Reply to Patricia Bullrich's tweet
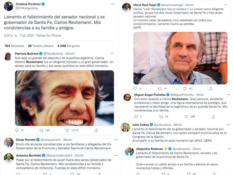The height and width of the screenshot is (175, 233). click(17, 130)
